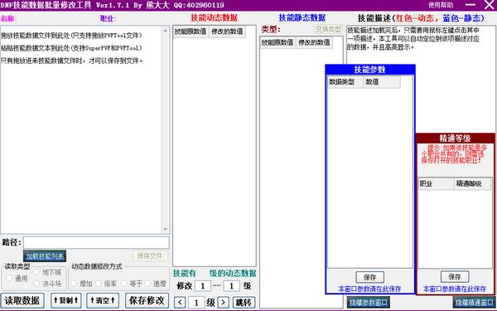Click the 修改的数值 header in dynamic data
The image size is (497, 311).
pos(227,32)
